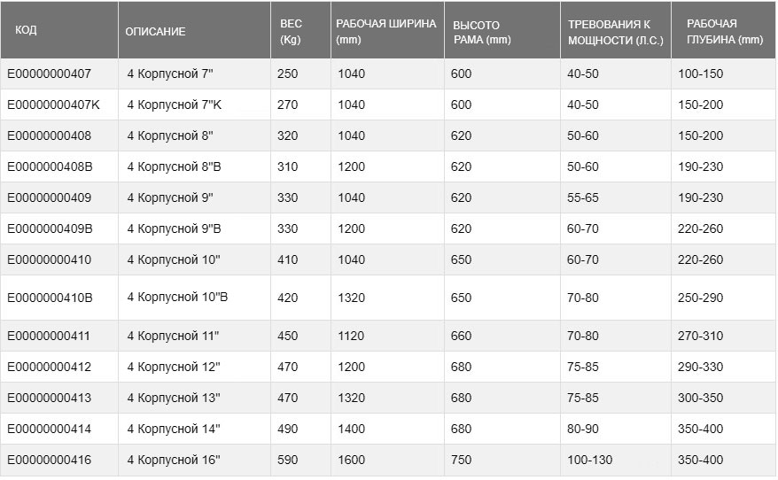This screenshot has height=480, width=778.
Task: Click the КОД column header
Action: (x=27, y=31)
